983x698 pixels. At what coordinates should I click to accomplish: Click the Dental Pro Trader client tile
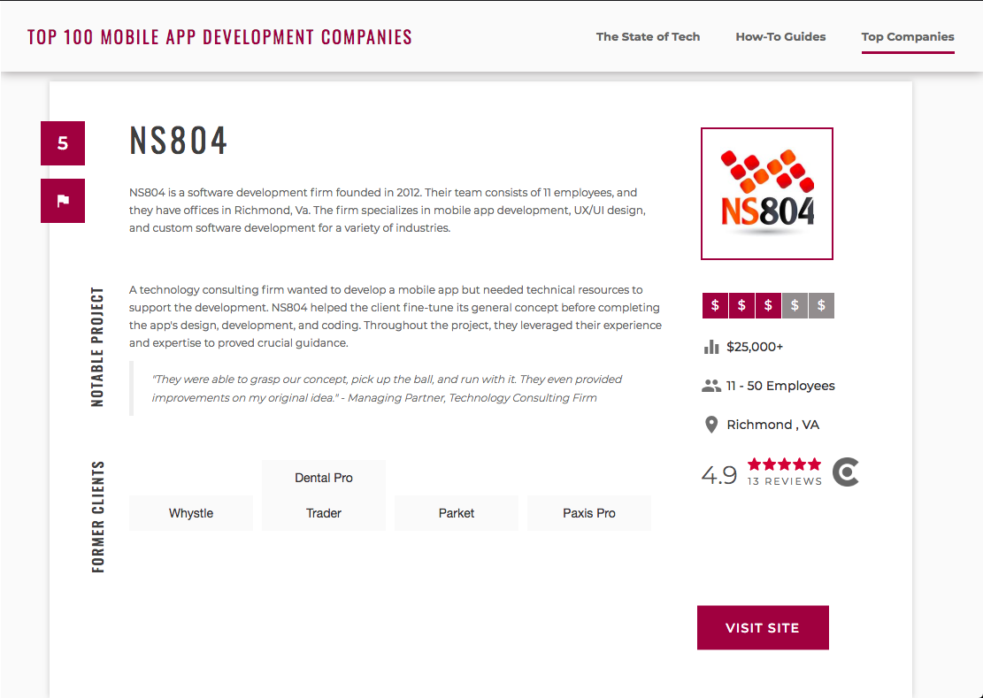click(324, 495)
